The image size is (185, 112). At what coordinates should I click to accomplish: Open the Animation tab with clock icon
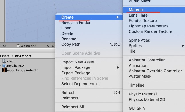click(x=27, y=46)
